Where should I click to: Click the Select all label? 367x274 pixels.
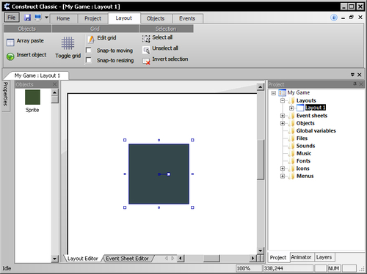tap(162, 37)
